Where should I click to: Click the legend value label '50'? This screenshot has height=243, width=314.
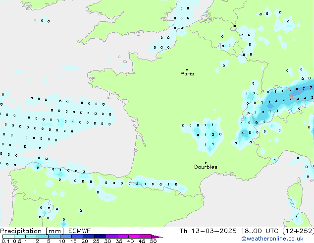[153, 241]
